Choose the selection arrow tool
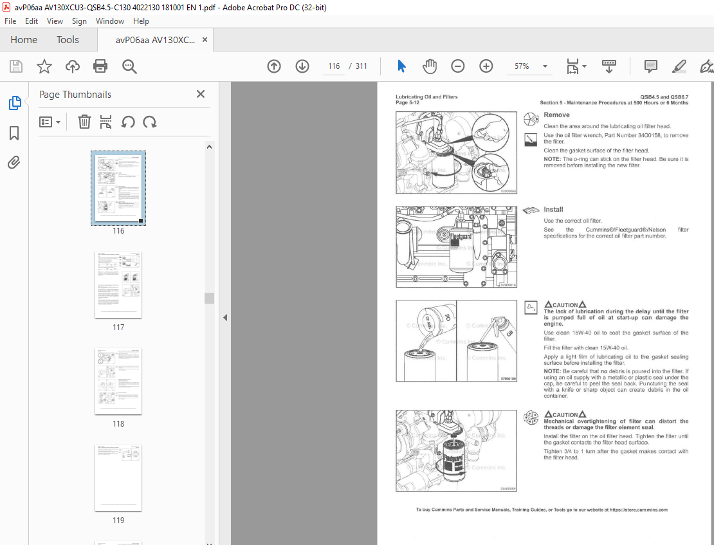The image size is (714, 545). click(x=401, y=66)
